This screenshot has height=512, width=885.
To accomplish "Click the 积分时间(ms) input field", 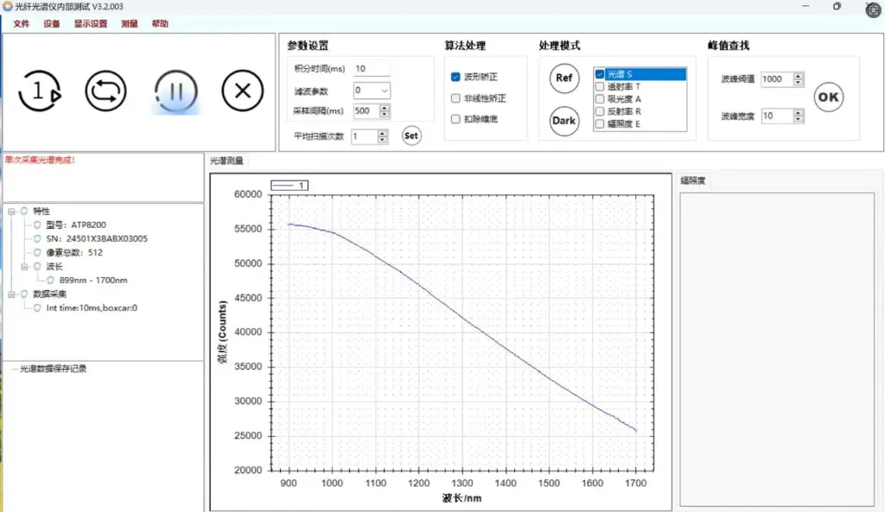I will (372, 69).
